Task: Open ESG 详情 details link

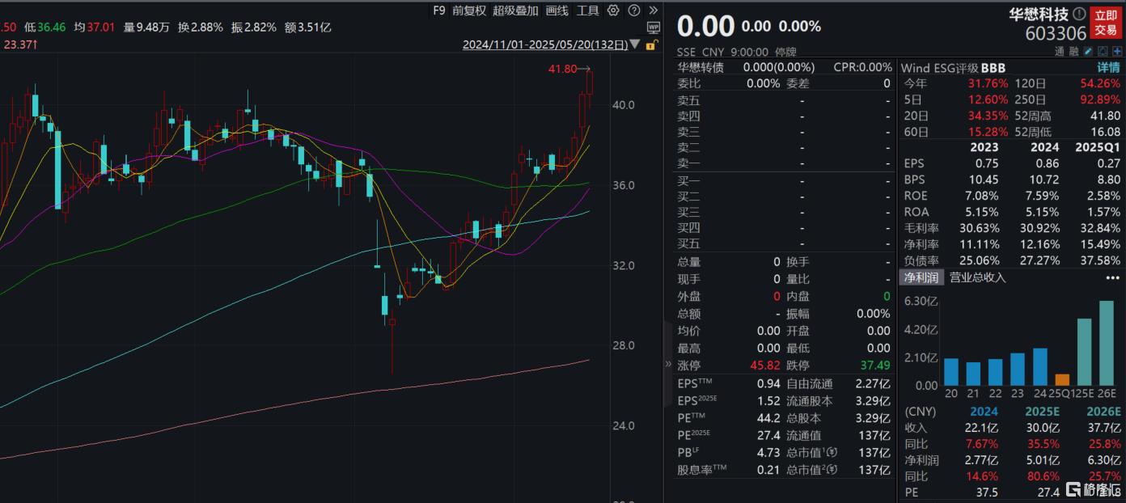Action: [x=1108, y=68]
